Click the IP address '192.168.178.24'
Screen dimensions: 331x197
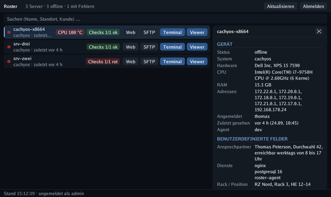271,110
